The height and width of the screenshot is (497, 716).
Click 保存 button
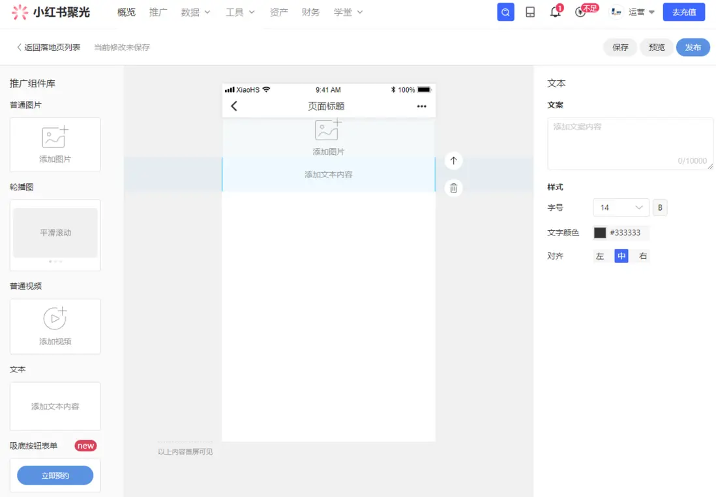(x=620, y=48)
